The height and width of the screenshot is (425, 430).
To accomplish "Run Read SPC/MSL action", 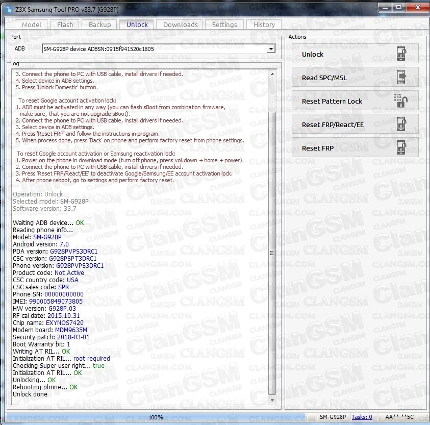I will click(355, 78).
